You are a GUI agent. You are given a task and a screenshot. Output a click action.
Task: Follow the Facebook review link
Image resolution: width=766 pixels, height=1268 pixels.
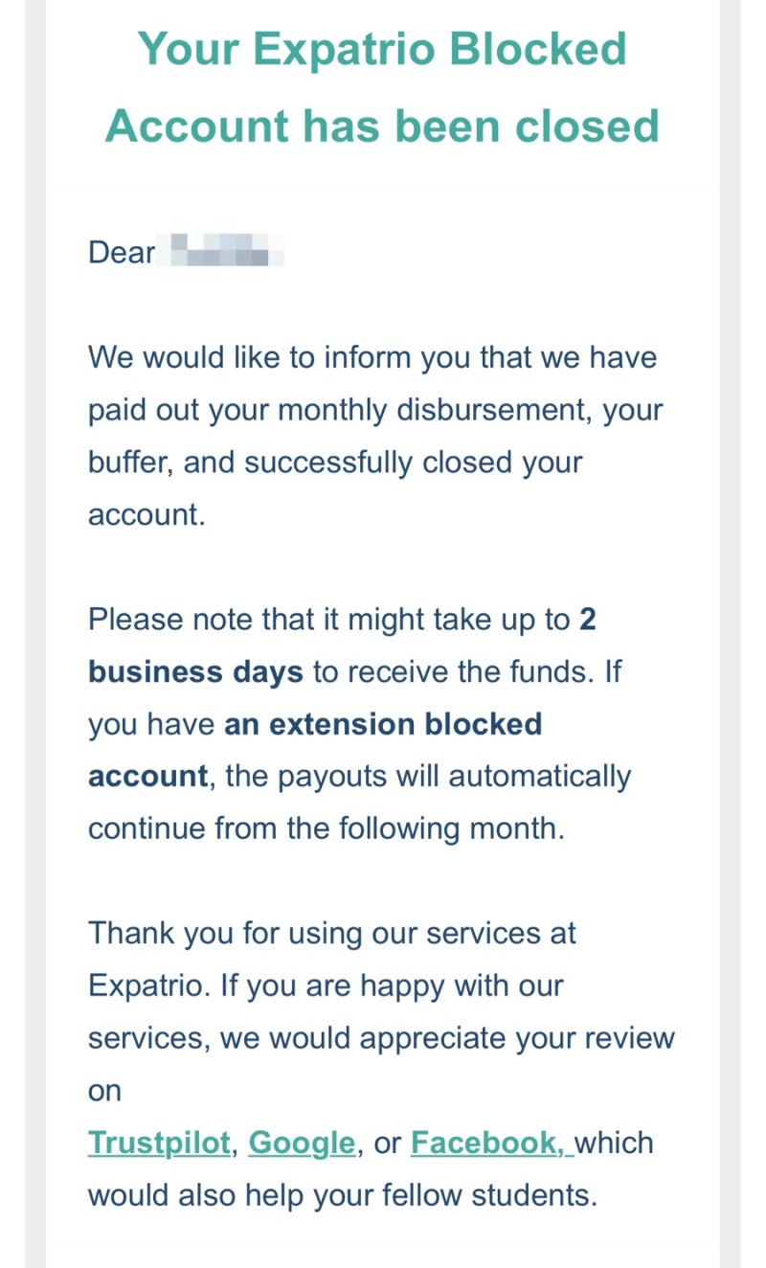(x=492, y=1143)
